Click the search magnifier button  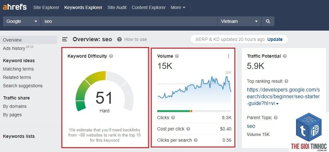268,21
